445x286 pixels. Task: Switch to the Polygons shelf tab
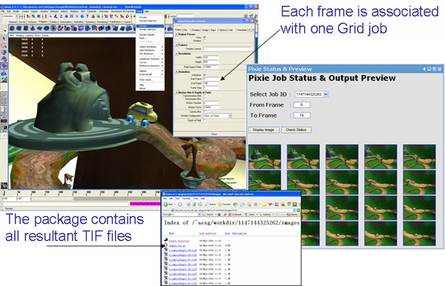[43, 21]
